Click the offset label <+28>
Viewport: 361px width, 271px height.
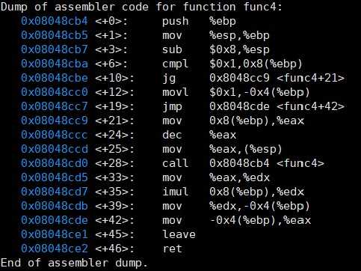point(114,163)
